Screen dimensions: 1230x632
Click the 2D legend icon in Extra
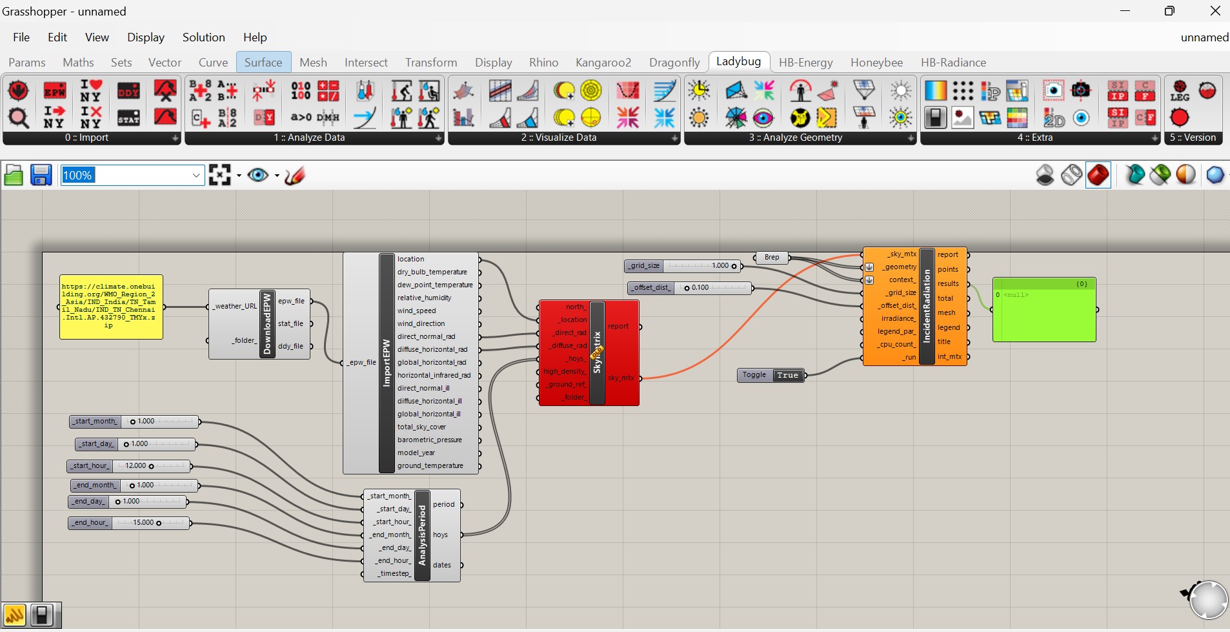pos(1053,118)
